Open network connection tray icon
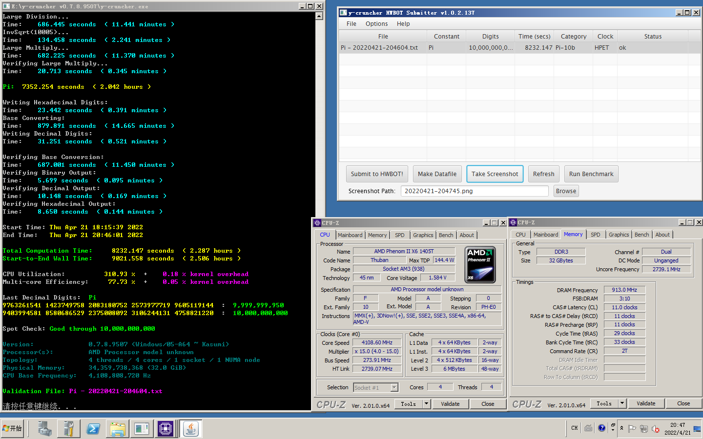Screen dimensions: 703x439 644,429
